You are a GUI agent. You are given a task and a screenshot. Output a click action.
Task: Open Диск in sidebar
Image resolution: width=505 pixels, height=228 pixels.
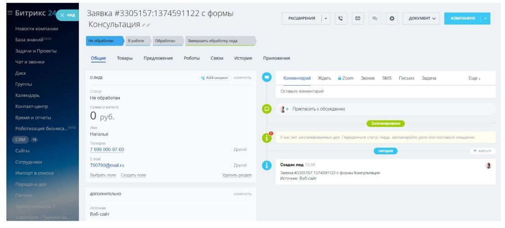coord(20,73)
